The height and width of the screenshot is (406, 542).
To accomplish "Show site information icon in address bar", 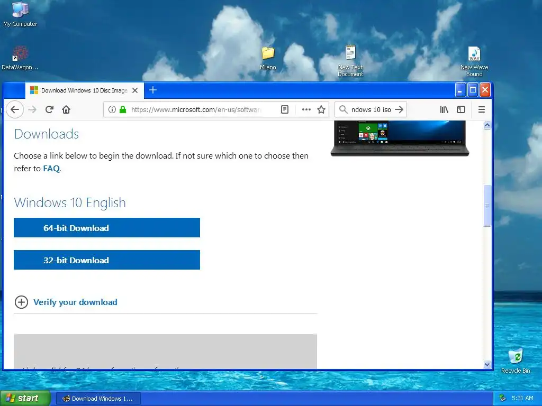I will [x=112, y=110].
